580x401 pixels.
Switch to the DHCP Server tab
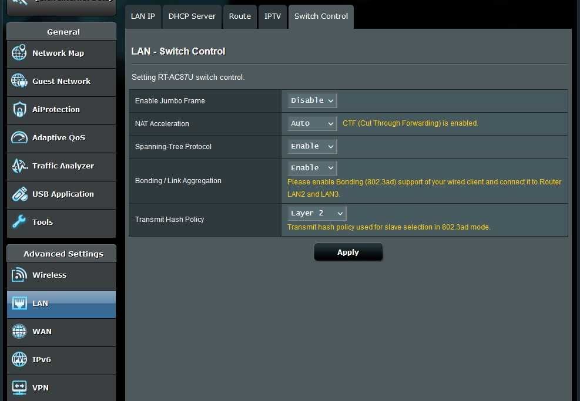pos(192,16)
